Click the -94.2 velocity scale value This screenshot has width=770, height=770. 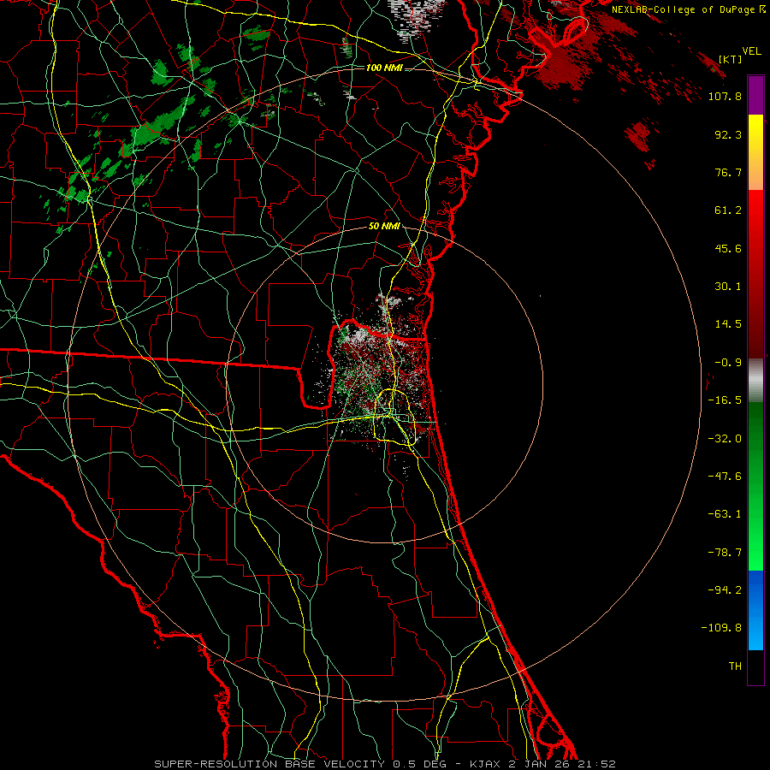coord(725,589)
